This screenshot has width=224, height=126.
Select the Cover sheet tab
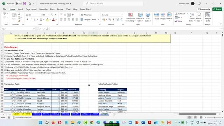(16, 114)
